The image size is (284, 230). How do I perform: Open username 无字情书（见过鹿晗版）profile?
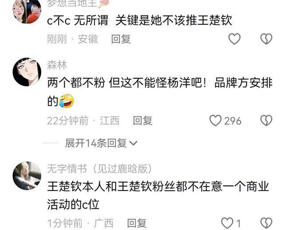pyautogui.click(x=99, y=169)
